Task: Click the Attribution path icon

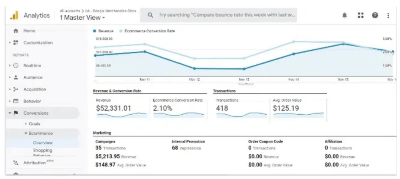Action: 16,163
